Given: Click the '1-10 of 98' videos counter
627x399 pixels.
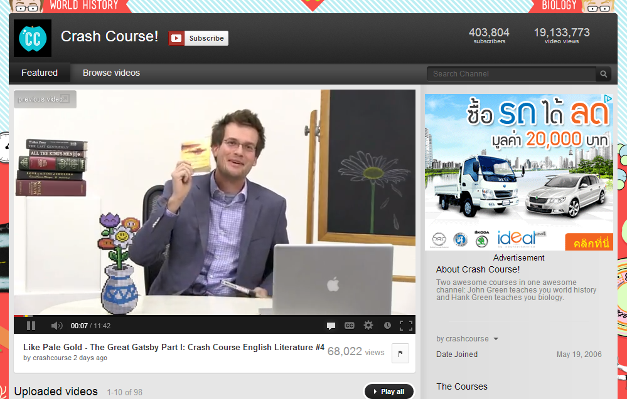Looking at the screenshot, I should [125, 392].
